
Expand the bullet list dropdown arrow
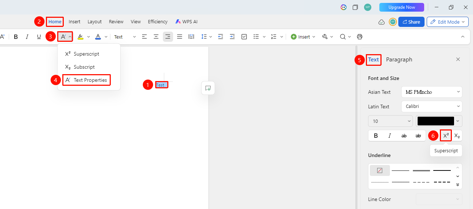coord(264,37)
